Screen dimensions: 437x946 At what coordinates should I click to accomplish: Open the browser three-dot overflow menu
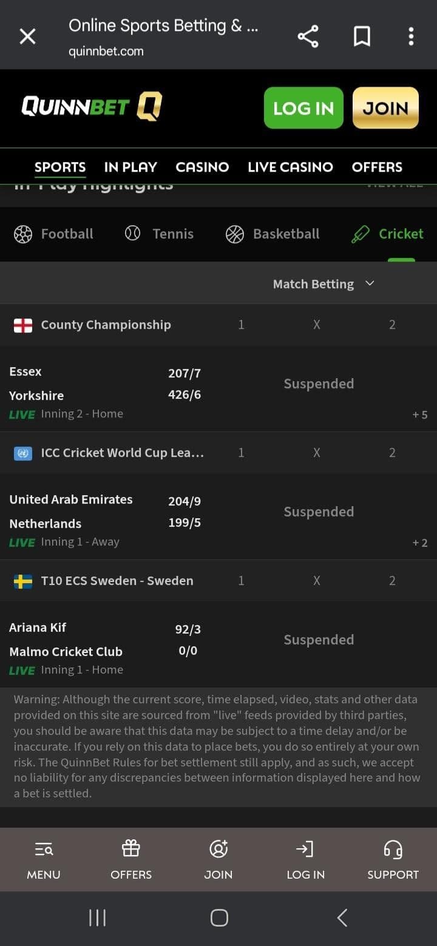[411, 37]
